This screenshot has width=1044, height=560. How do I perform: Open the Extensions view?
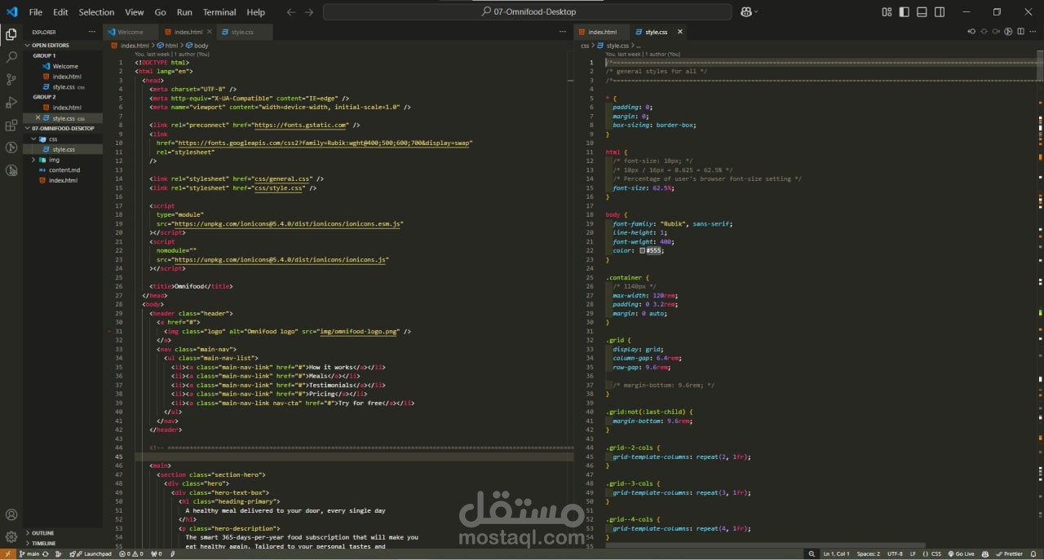click(x=11, y=126)
